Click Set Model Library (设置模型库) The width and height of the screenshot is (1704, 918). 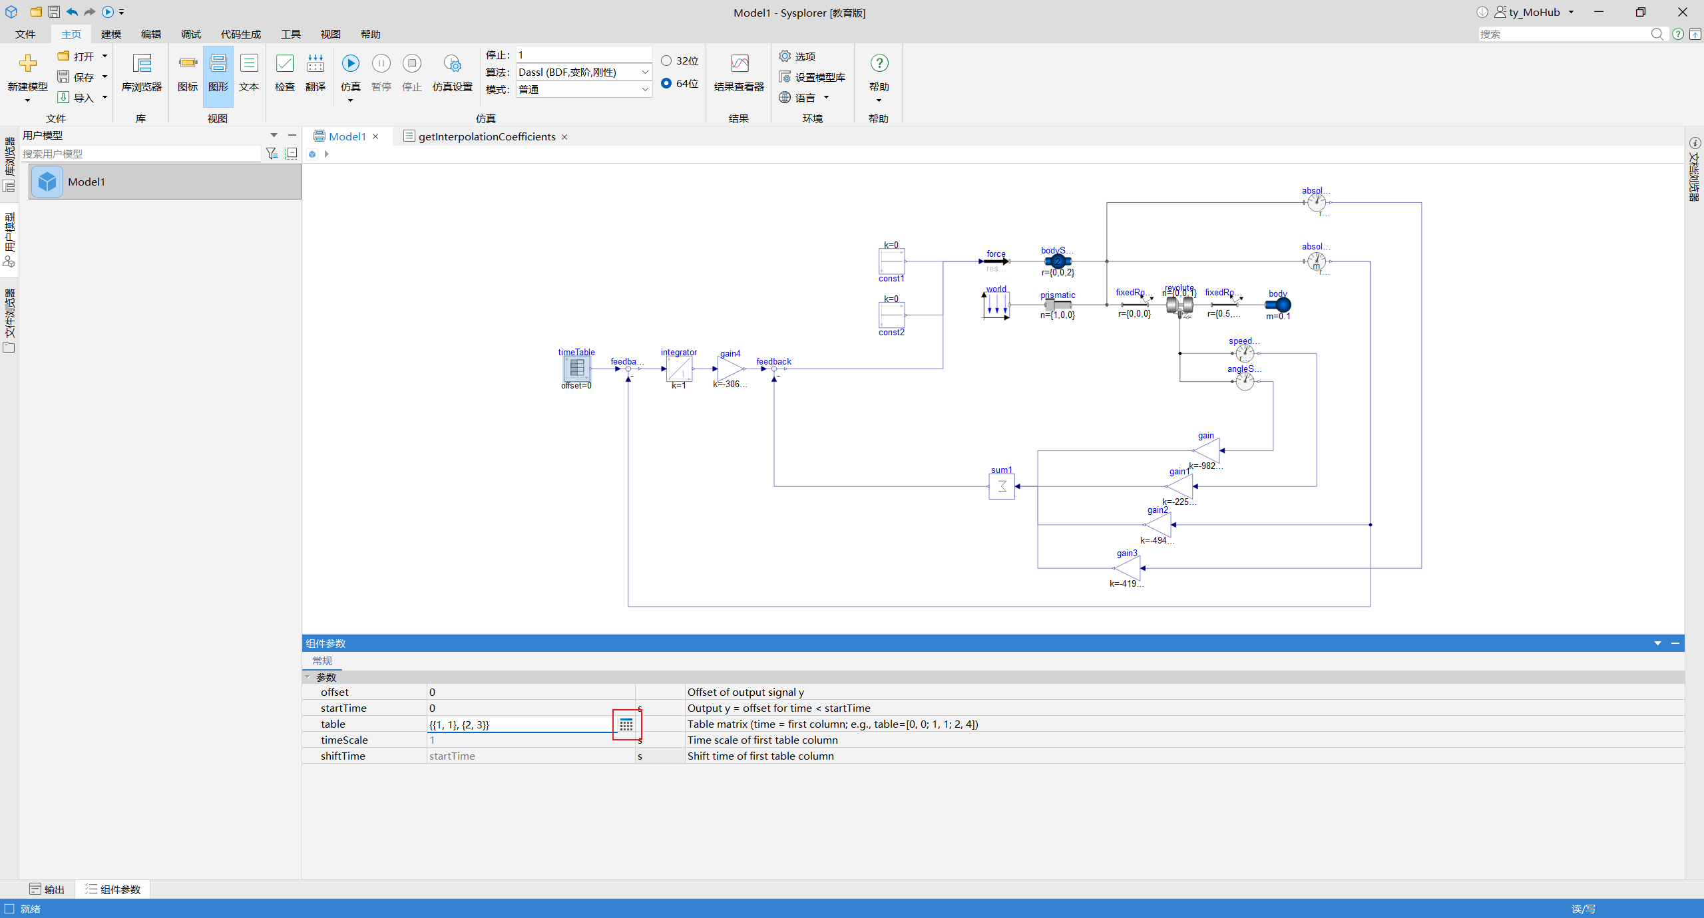click(x=813, y=77)
